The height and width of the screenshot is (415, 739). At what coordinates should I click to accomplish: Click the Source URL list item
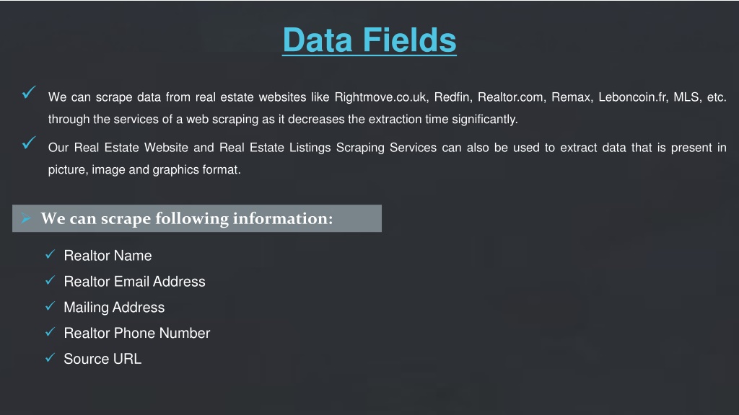(102, 359)
